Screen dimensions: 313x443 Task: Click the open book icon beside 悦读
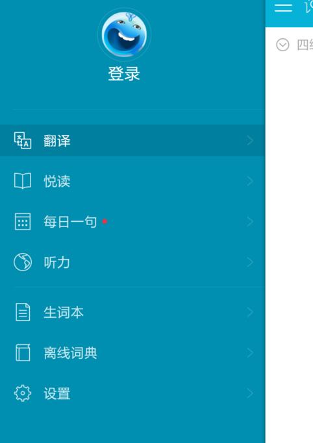[x=23, y=181]
